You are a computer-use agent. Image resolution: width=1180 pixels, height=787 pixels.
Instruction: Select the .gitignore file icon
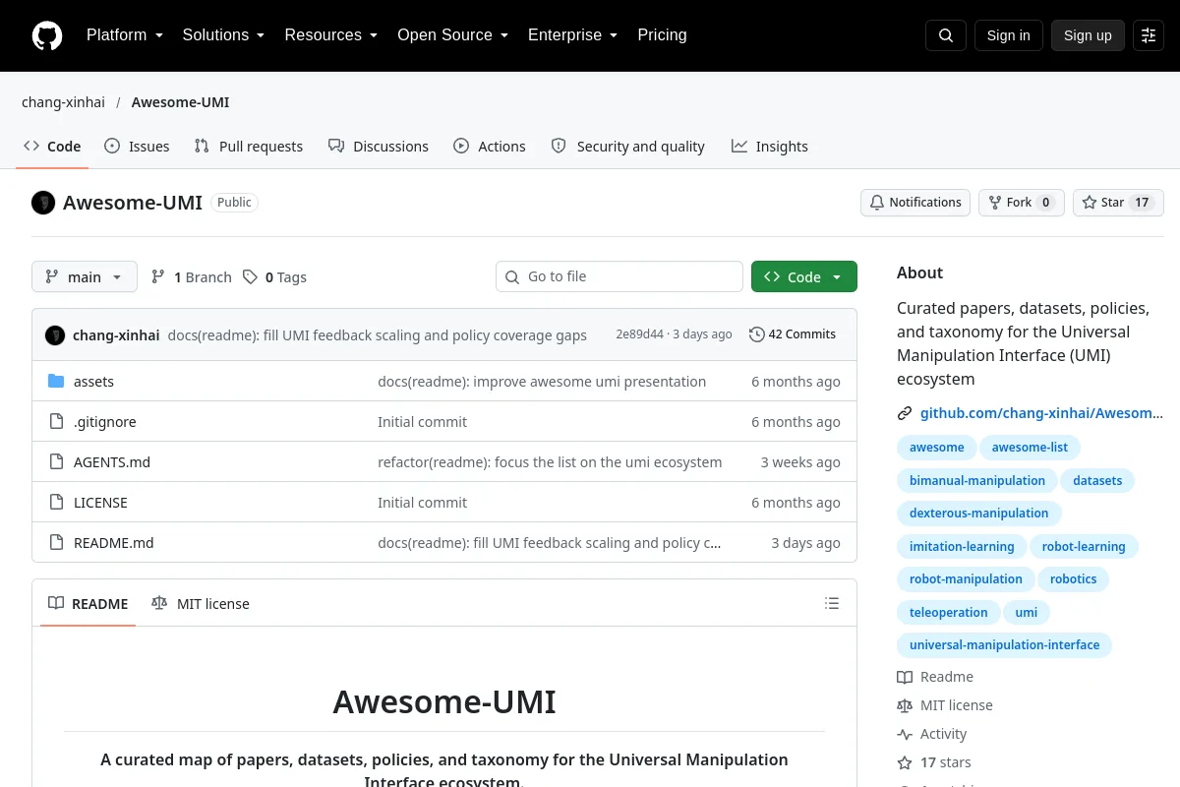tap(56, 422)
